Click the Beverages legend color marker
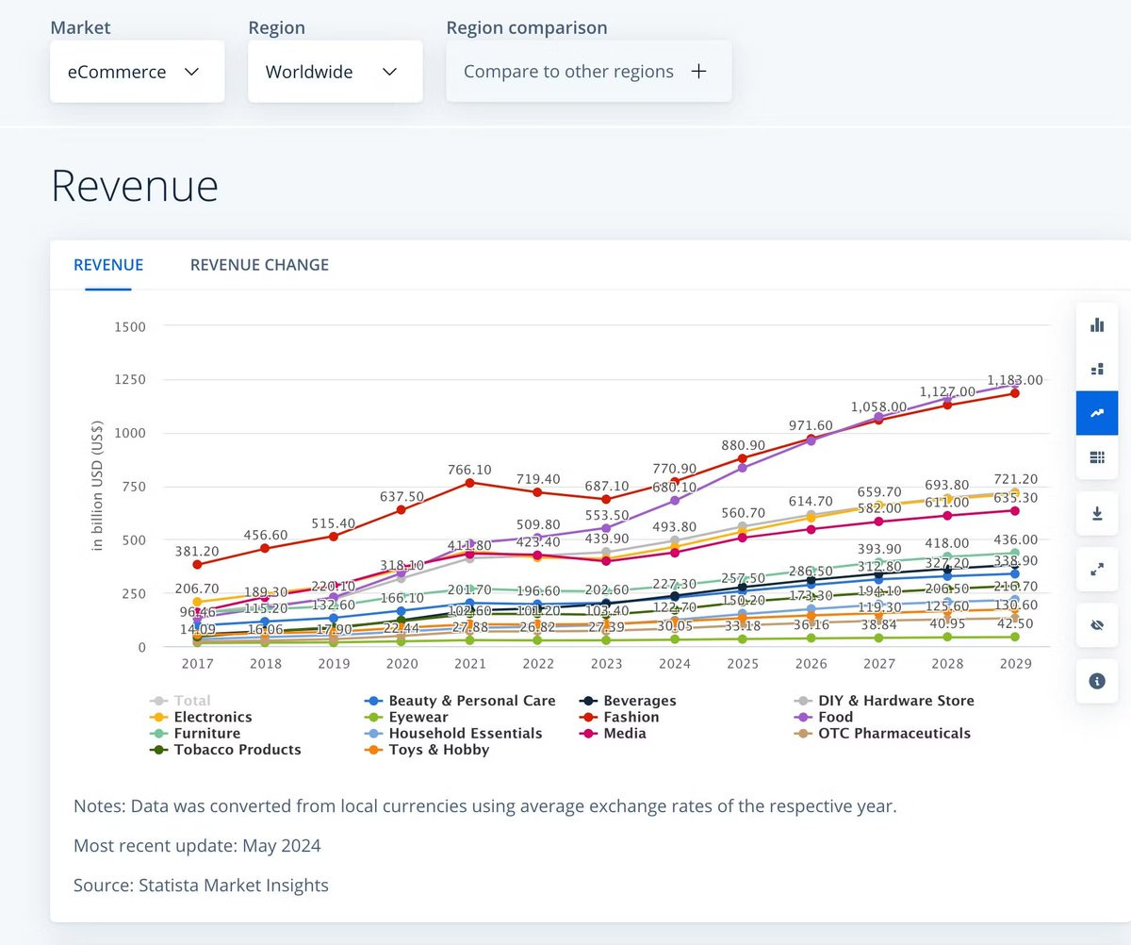The width and height of the screenshot is (1131, 945). point(588,701)
